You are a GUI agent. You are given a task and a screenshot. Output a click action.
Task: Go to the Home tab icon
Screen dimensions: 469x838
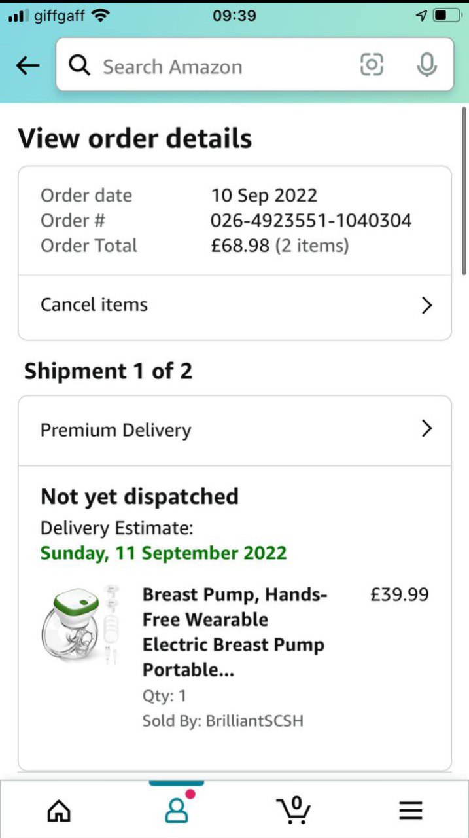click(x=59, y=811)
